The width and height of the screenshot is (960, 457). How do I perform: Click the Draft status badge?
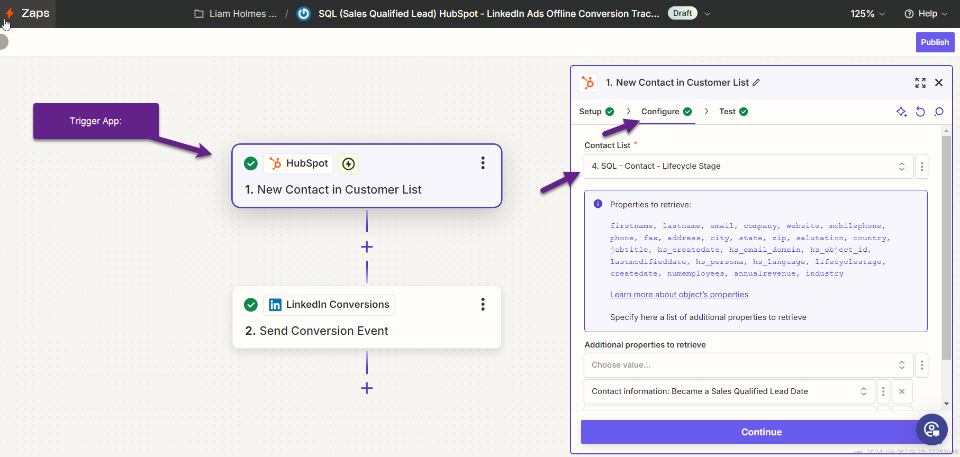[683, 13]
